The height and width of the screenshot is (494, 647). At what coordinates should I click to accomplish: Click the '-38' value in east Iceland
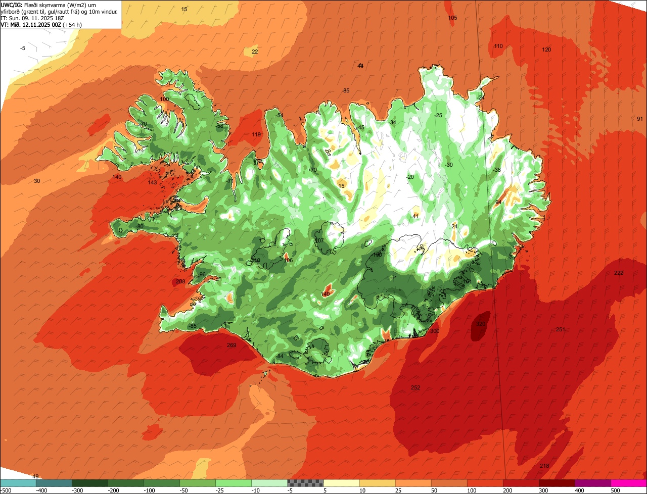coord(497,170)
